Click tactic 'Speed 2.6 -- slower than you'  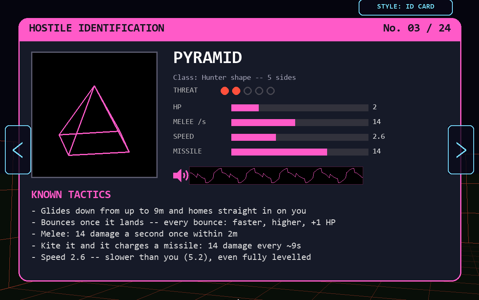pyautogui.click(x=172, y=257)
